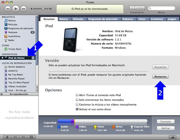Eject the iPod de Matias device

[x=33, y=58]
